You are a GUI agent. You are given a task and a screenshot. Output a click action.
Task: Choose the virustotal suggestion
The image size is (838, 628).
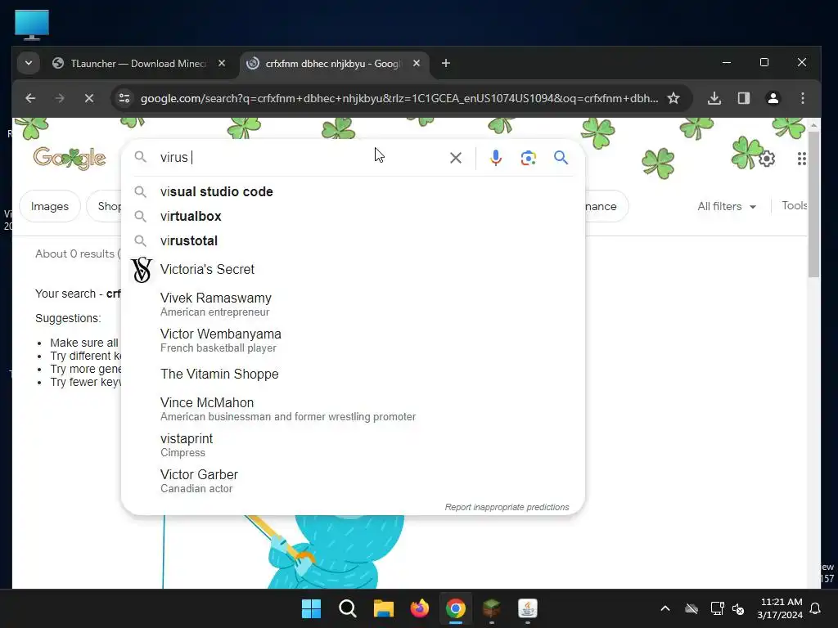[x=353, y=241]
